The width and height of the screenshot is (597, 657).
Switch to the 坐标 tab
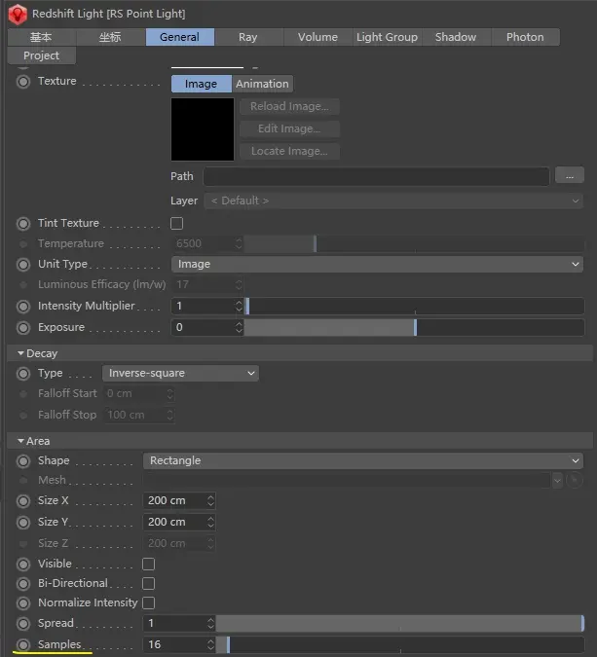[x=110, y=37]
